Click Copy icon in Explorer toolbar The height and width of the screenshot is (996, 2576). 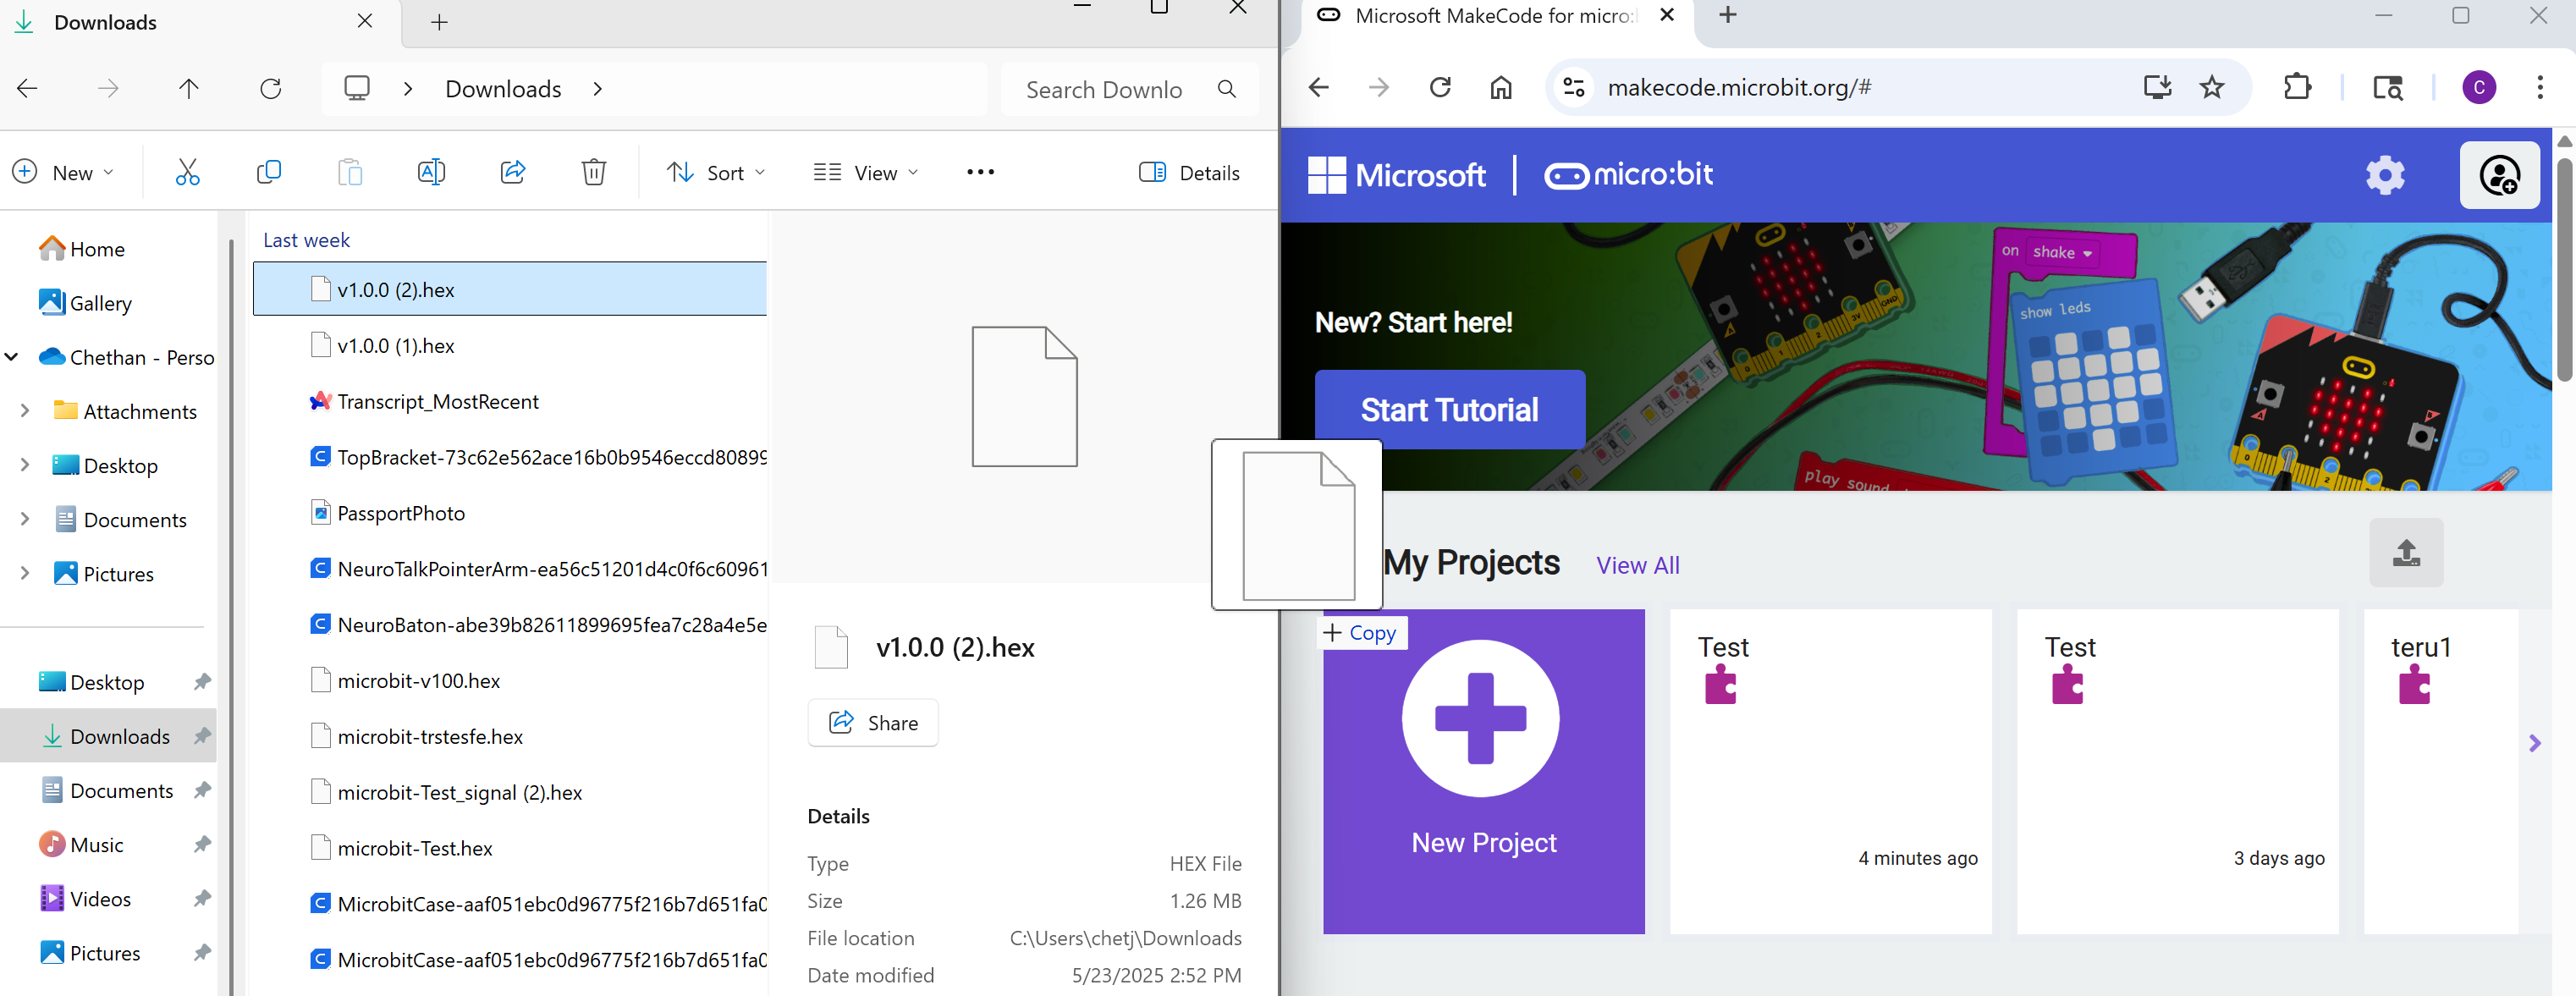click(269, 172)
